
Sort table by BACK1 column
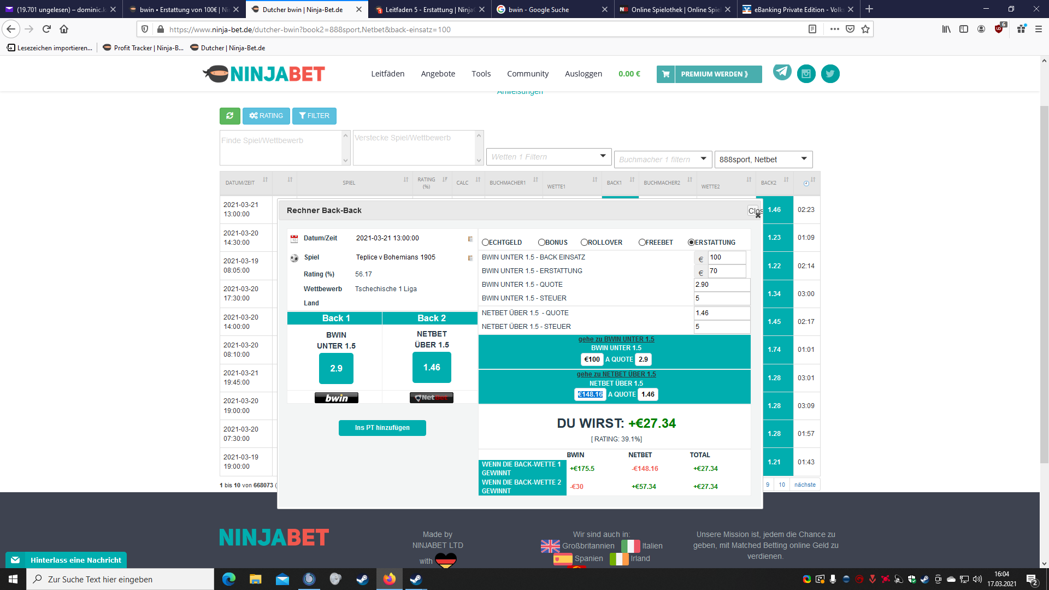620,183
